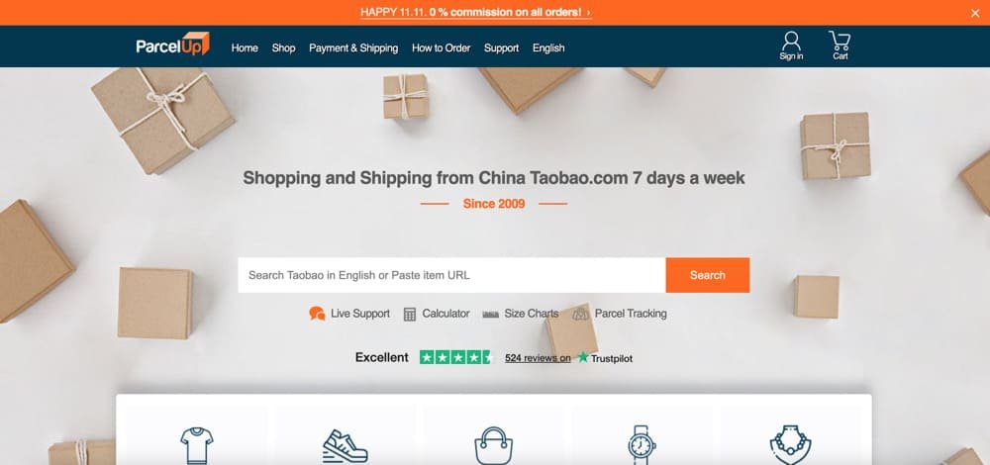Open the Calculator icon link
990x465 pixels.
[x=410, y=314]
